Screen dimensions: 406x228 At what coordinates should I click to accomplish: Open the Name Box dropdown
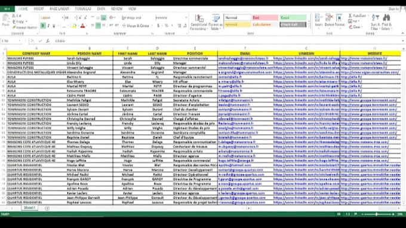pos(20,41)
